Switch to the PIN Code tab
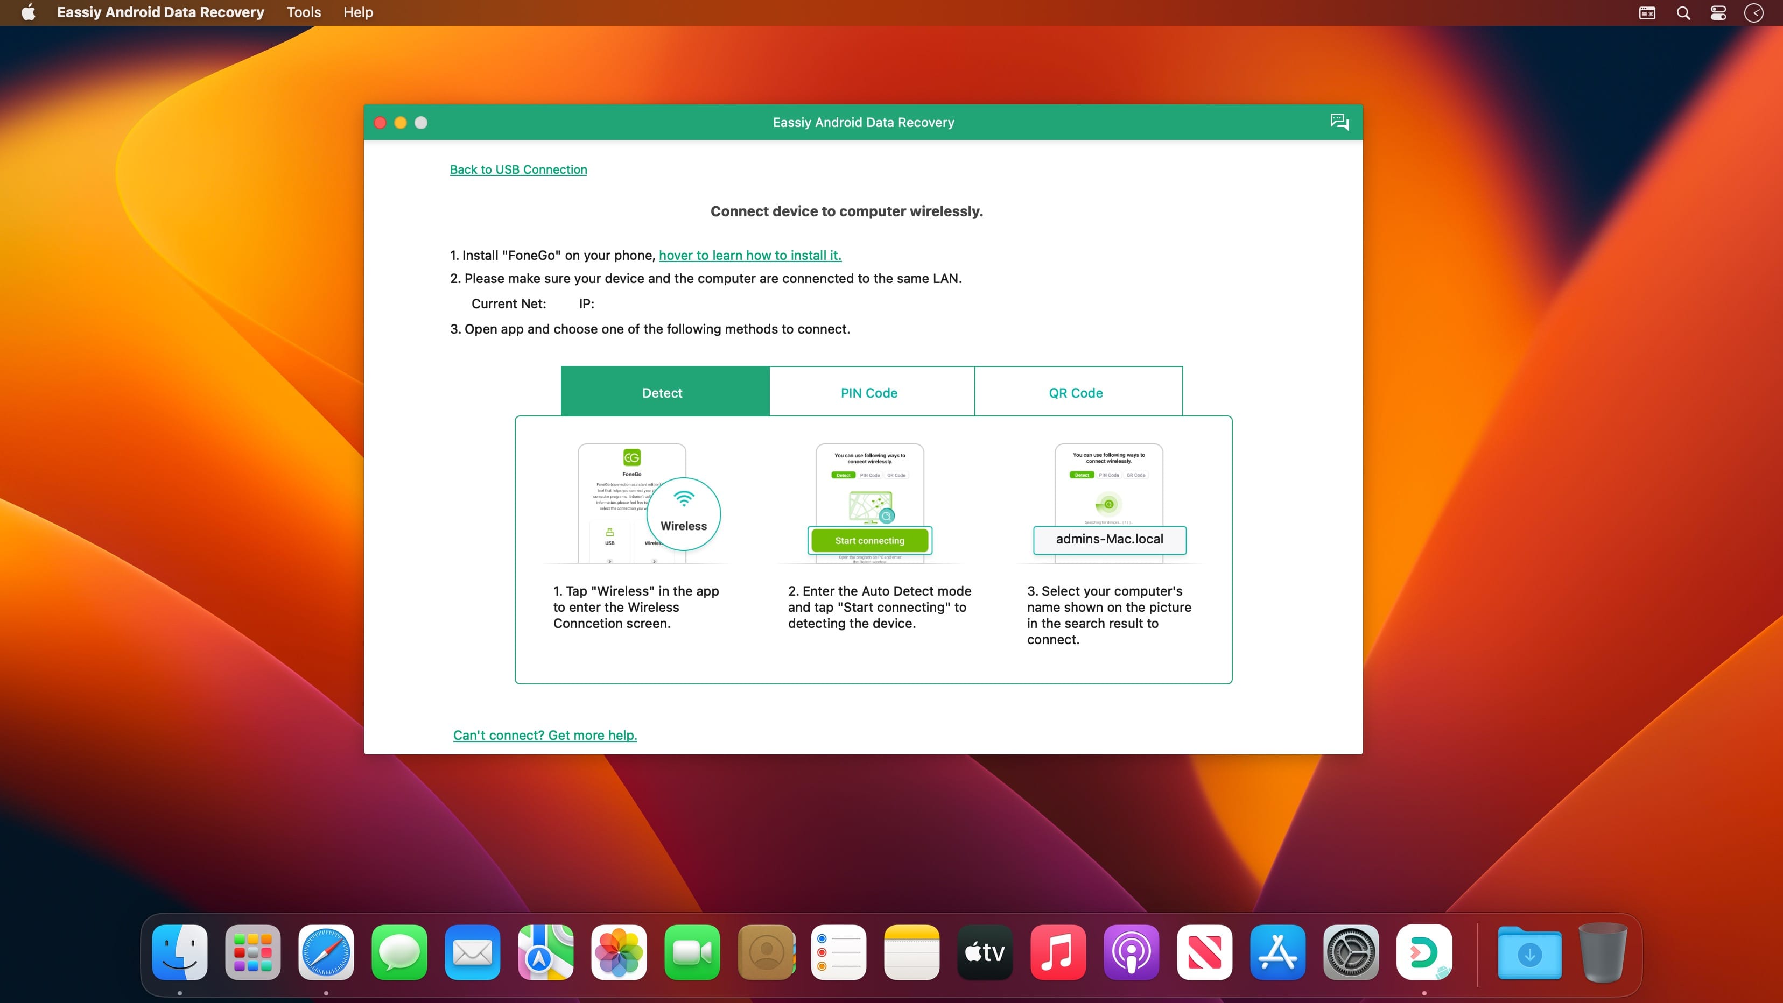1783x1003 pixels. tap(869, 393)
